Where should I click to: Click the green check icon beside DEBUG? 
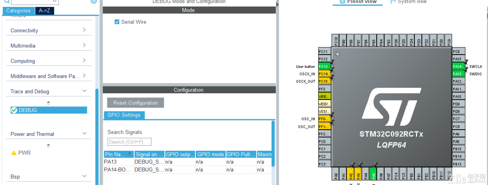click(x=14, y=110)
